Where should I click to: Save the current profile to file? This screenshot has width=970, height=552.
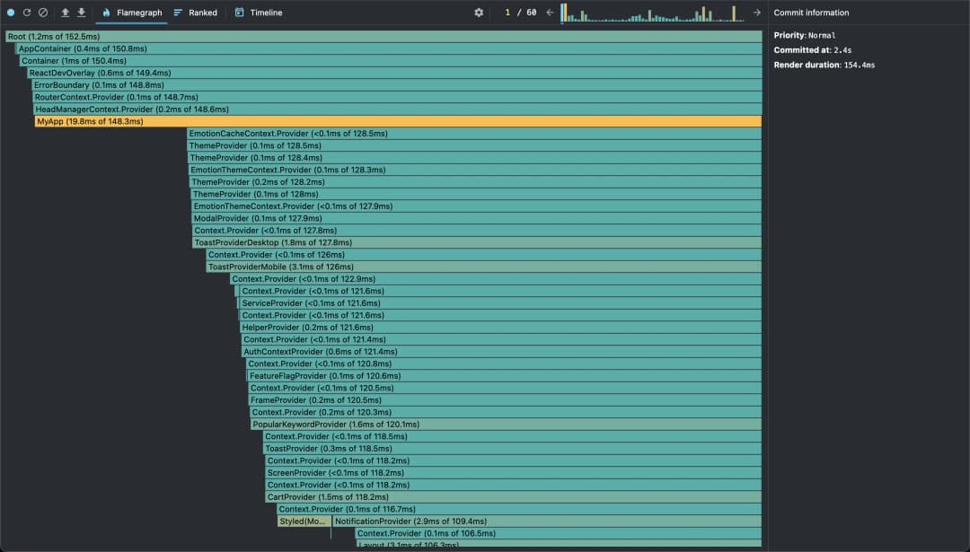[x=81, y=13]
